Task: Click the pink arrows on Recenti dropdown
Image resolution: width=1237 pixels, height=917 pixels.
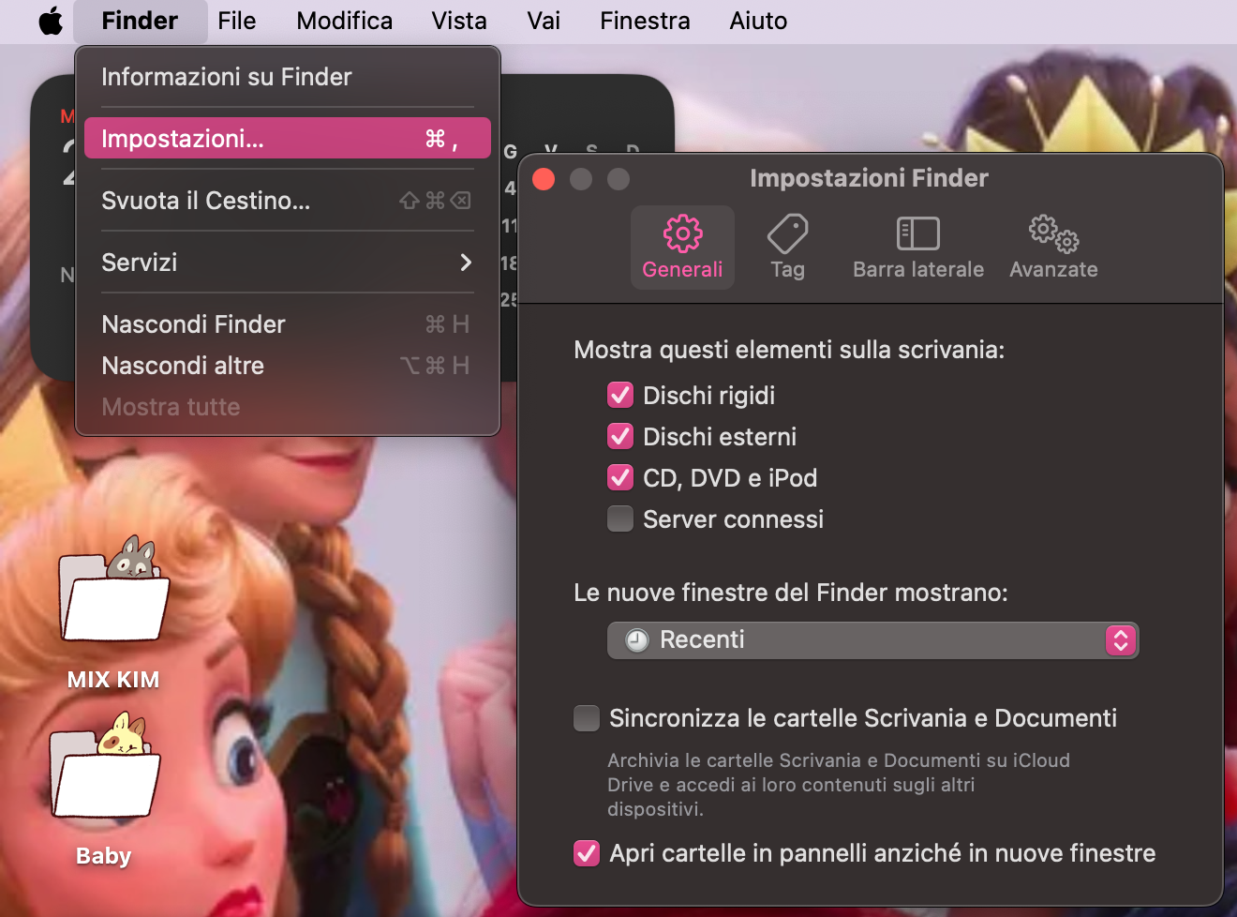Action: (x=1121, y=640)
